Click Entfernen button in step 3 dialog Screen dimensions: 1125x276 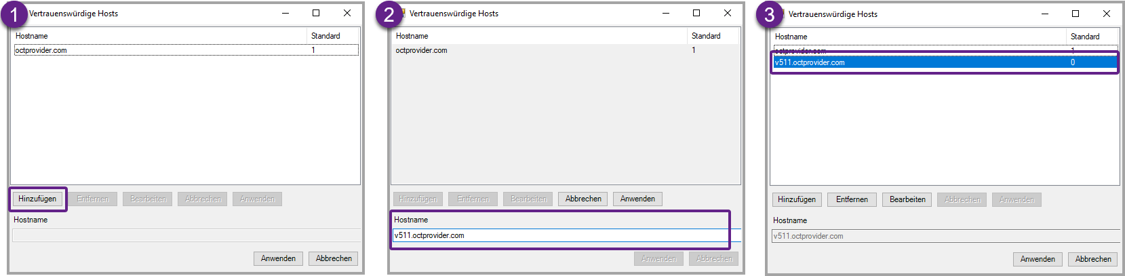852,199
